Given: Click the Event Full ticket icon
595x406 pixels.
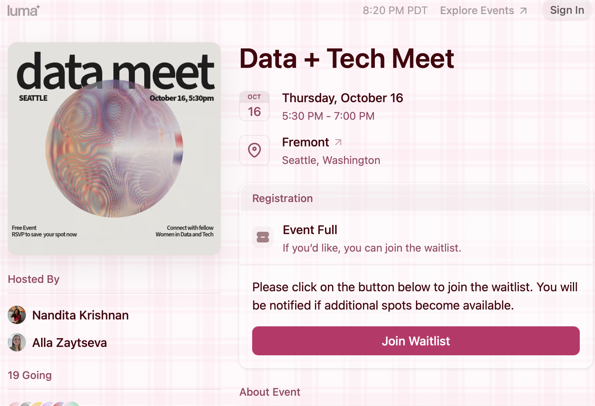Looking at the screenshot, I should point(263,237).
